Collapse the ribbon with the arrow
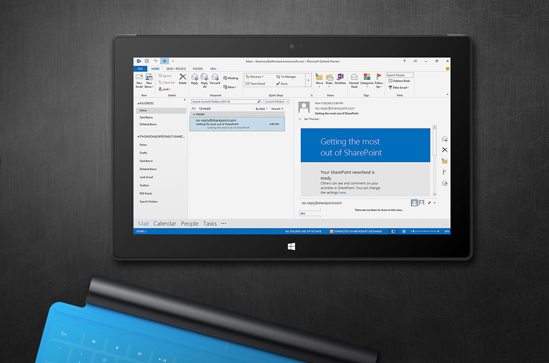This screenshot has height=363, width=549. [447, 94]
